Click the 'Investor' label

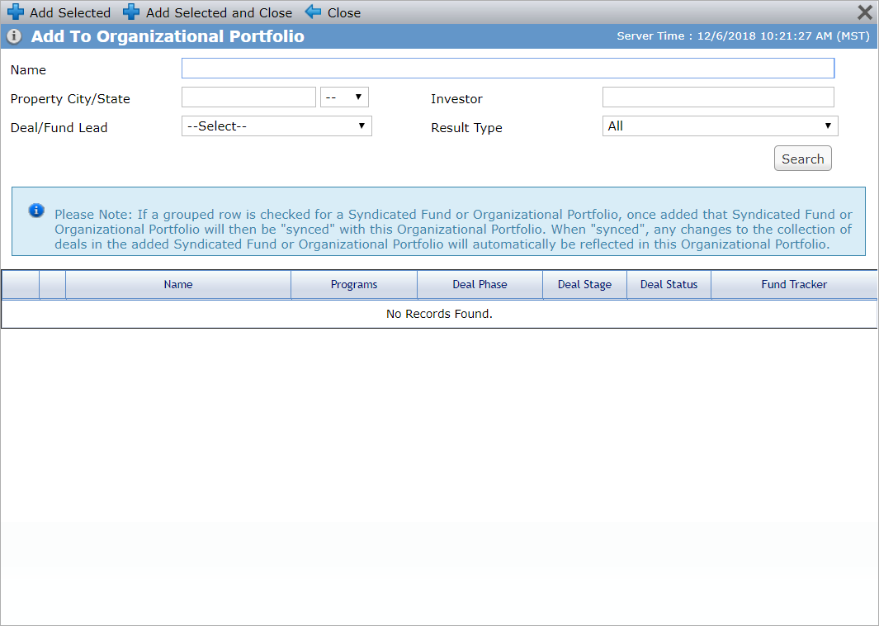click(457, 99)
